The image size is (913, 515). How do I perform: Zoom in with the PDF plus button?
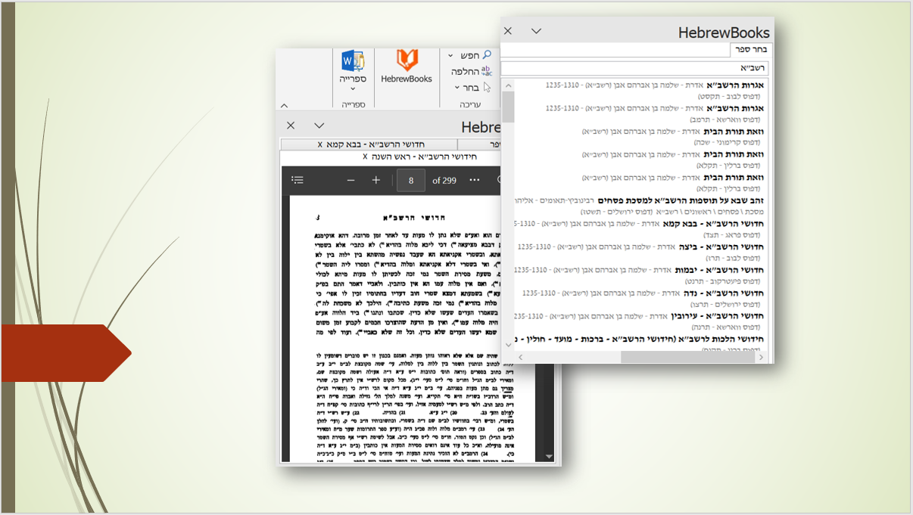click(x=376, y=180)
